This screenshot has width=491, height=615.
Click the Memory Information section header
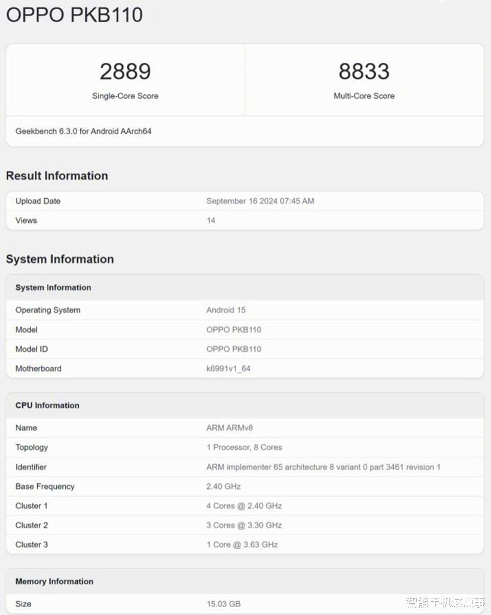click(x=54, y=581)
